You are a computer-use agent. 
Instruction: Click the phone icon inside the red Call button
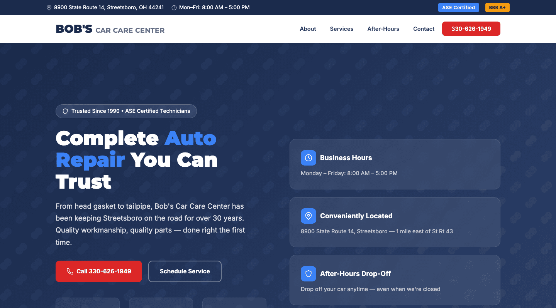(x=69, y=271)
